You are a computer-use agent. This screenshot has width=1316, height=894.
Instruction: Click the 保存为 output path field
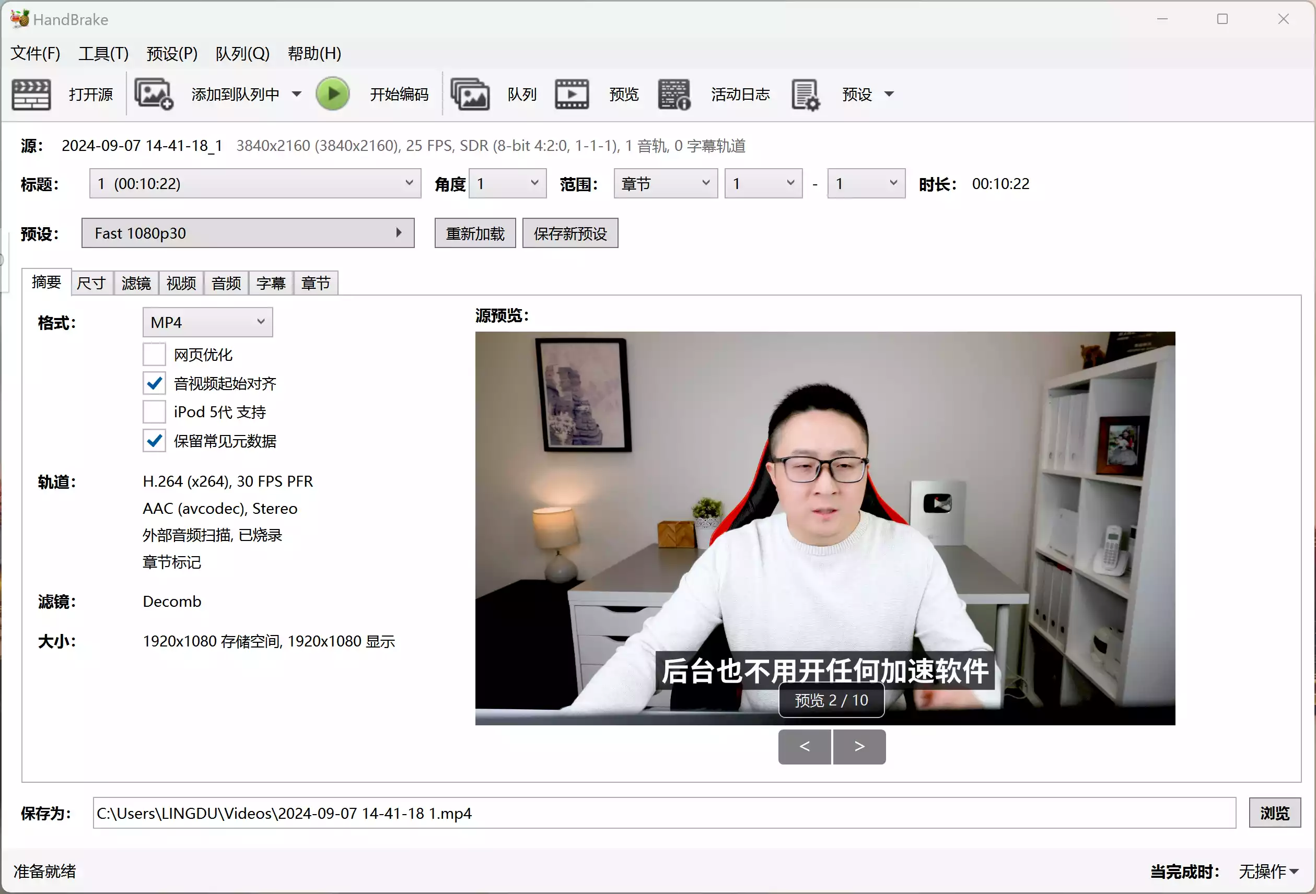tap(663, 813)
